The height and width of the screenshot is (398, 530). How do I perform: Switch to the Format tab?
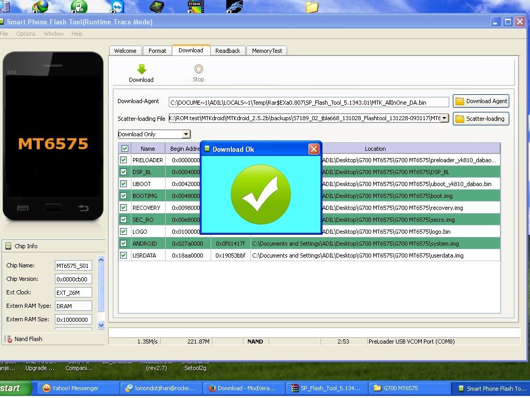157,51
